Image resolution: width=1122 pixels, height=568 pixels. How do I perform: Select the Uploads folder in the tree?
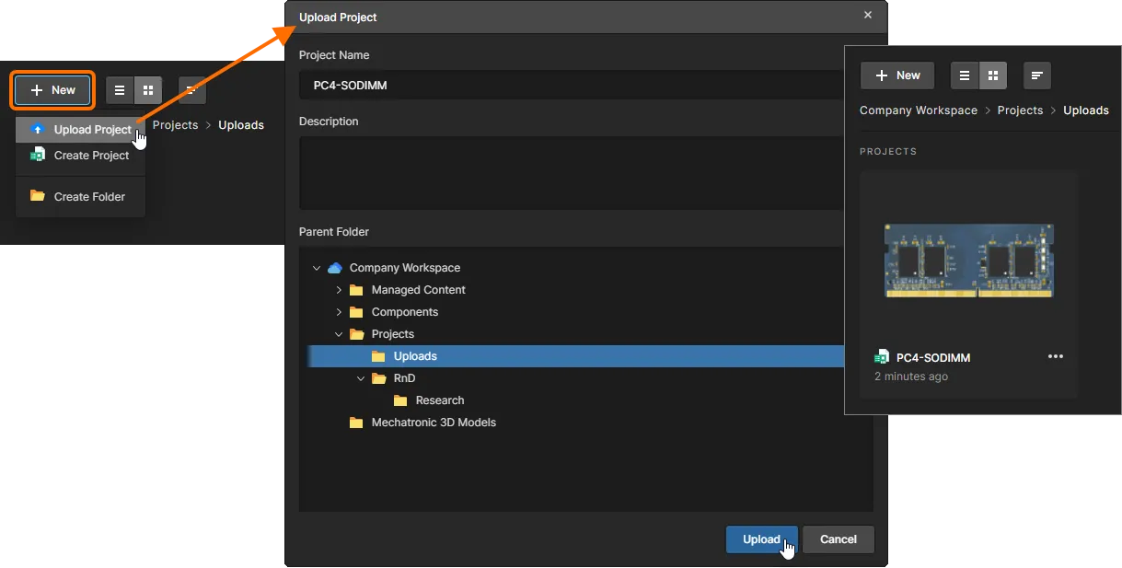(x=576, y=356)
